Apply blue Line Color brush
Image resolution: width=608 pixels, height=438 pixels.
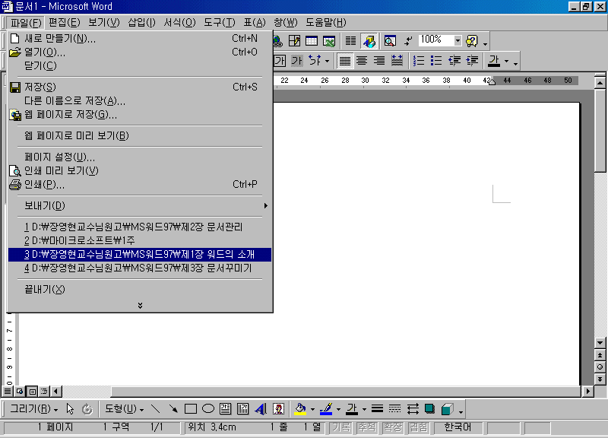click(327, 409)
